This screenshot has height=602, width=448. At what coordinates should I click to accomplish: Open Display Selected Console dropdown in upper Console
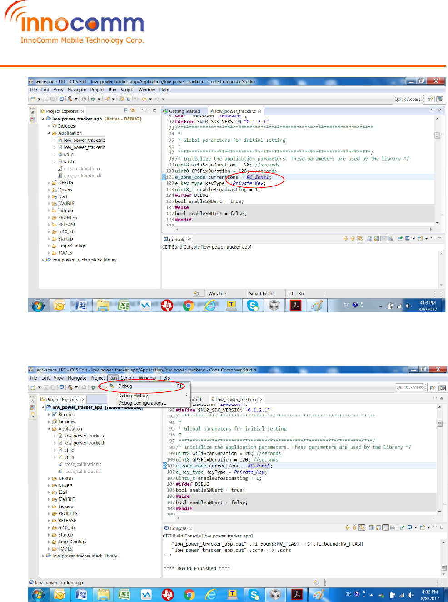[413, 239]
